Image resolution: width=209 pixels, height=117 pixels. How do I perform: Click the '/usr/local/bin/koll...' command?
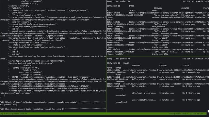click(144, 100)
